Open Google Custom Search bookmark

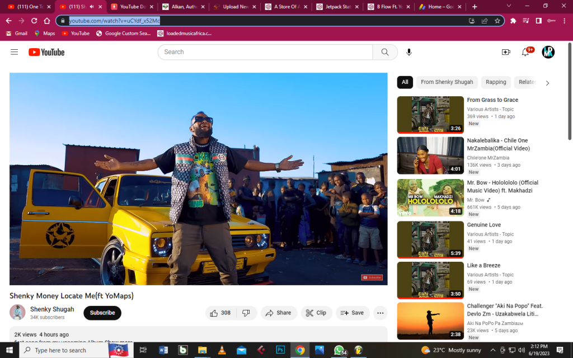pos(123,33)
